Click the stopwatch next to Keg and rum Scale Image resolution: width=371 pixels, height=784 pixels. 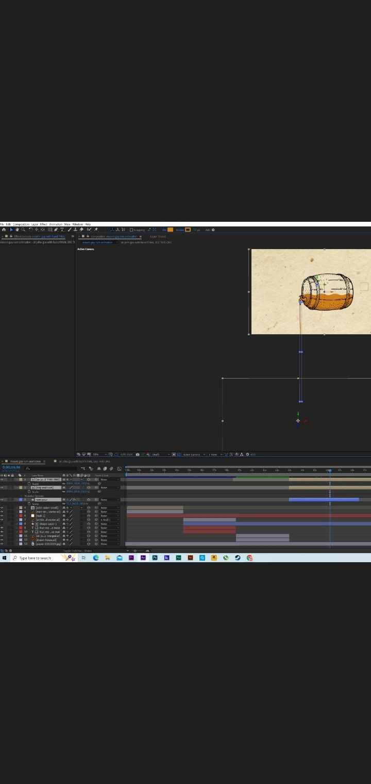click(29, 492)
